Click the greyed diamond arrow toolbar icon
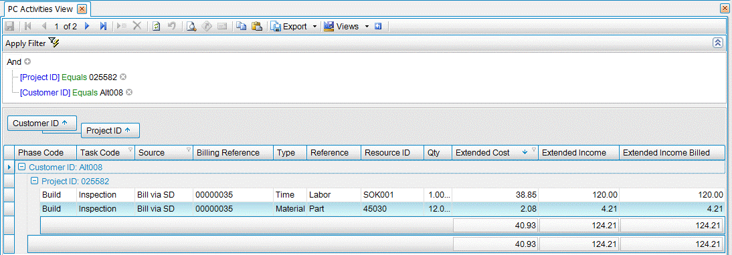Screen dimensions: 732x255 point(206,27)
